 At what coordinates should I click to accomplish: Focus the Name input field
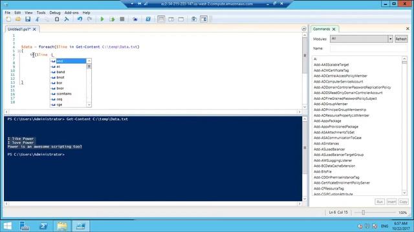[x=369, y=48]
